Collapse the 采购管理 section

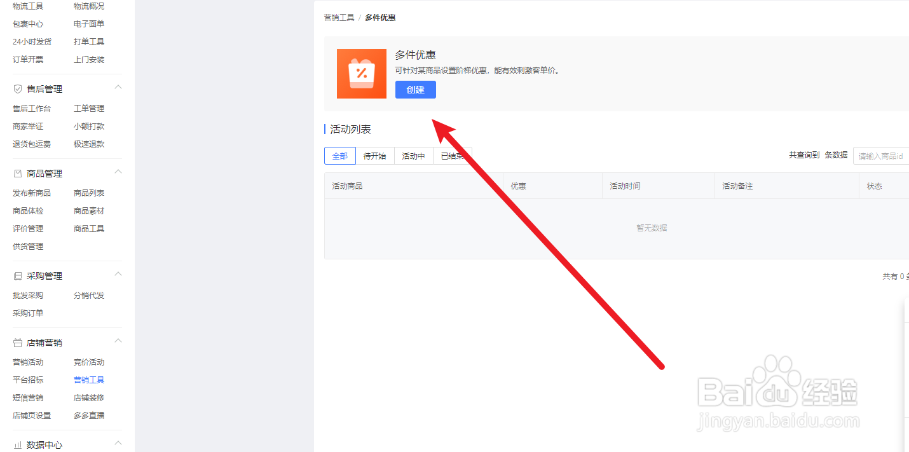pos(118,274)
